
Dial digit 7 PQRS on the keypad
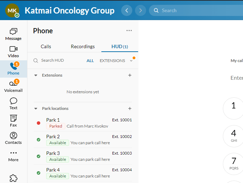(234, 164)
